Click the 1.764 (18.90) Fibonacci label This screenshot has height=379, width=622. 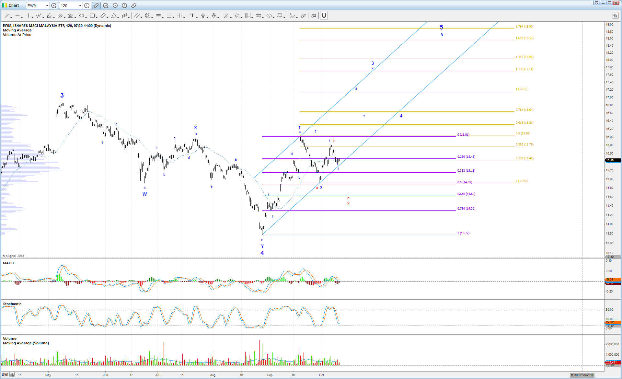click(x=524, y=27)
